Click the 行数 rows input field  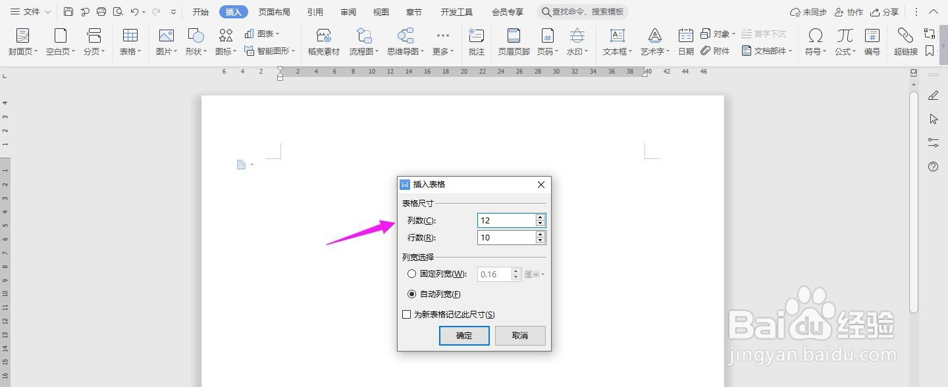tap(506, 237)
